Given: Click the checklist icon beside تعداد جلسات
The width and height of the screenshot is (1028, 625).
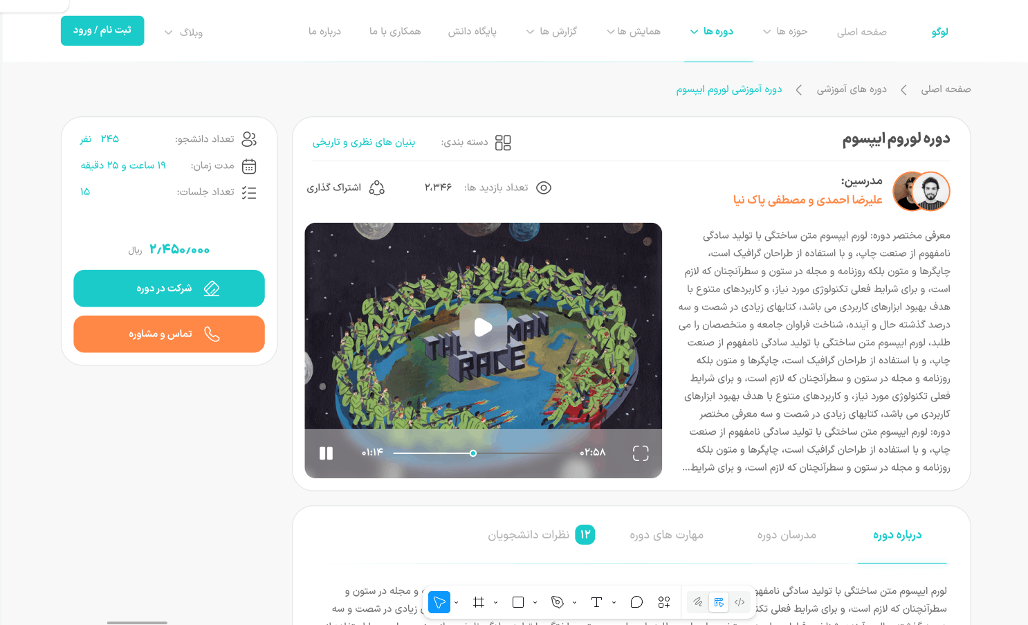Looking at the screenshot, I should click(x=249, y=192).
